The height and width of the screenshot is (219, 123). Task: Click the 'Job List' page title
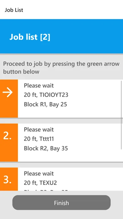coord(14,10)
